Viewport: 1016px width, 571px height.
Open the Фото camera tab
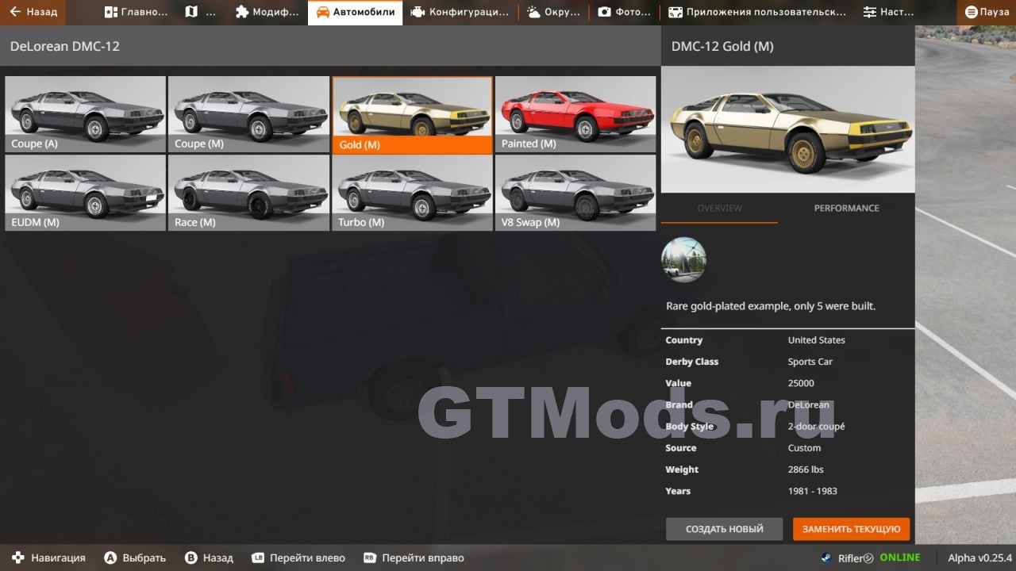pos(625,12)
